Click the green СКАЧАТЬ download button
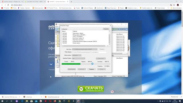Screen dimensions: 183x103 (x=91, y=89)
